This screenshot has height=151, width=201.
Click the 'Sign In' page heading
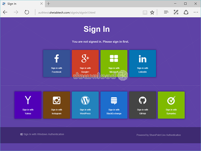[96, 29]
